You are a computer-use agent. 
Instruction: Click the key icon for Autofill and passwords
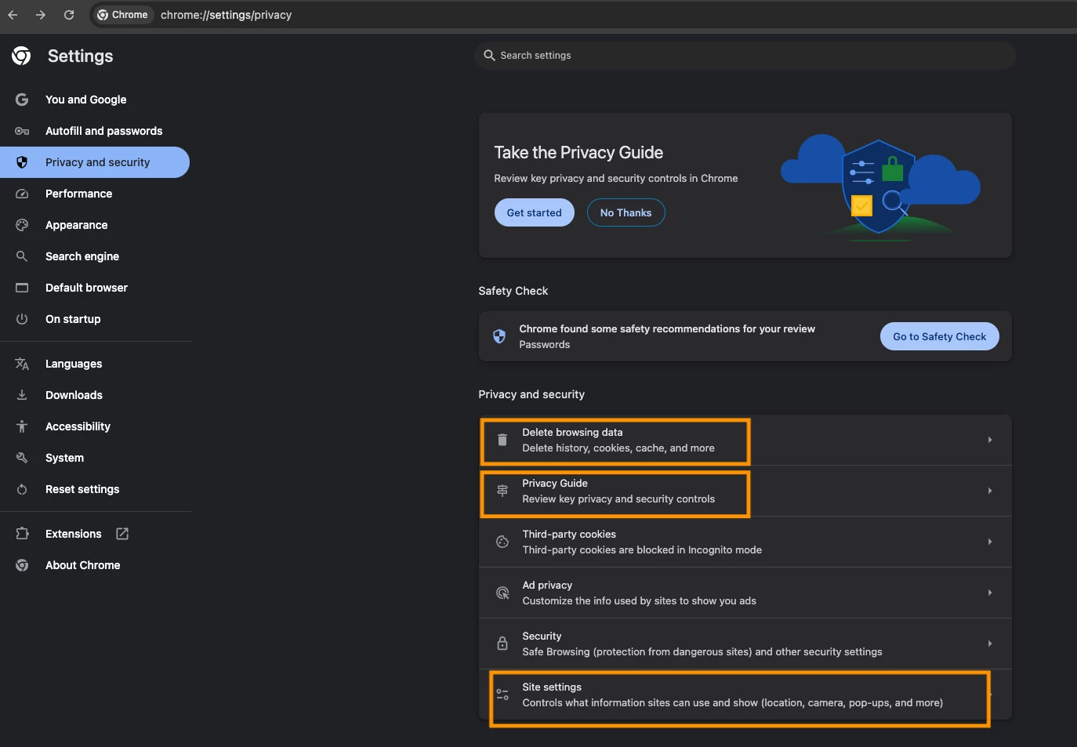22,131
